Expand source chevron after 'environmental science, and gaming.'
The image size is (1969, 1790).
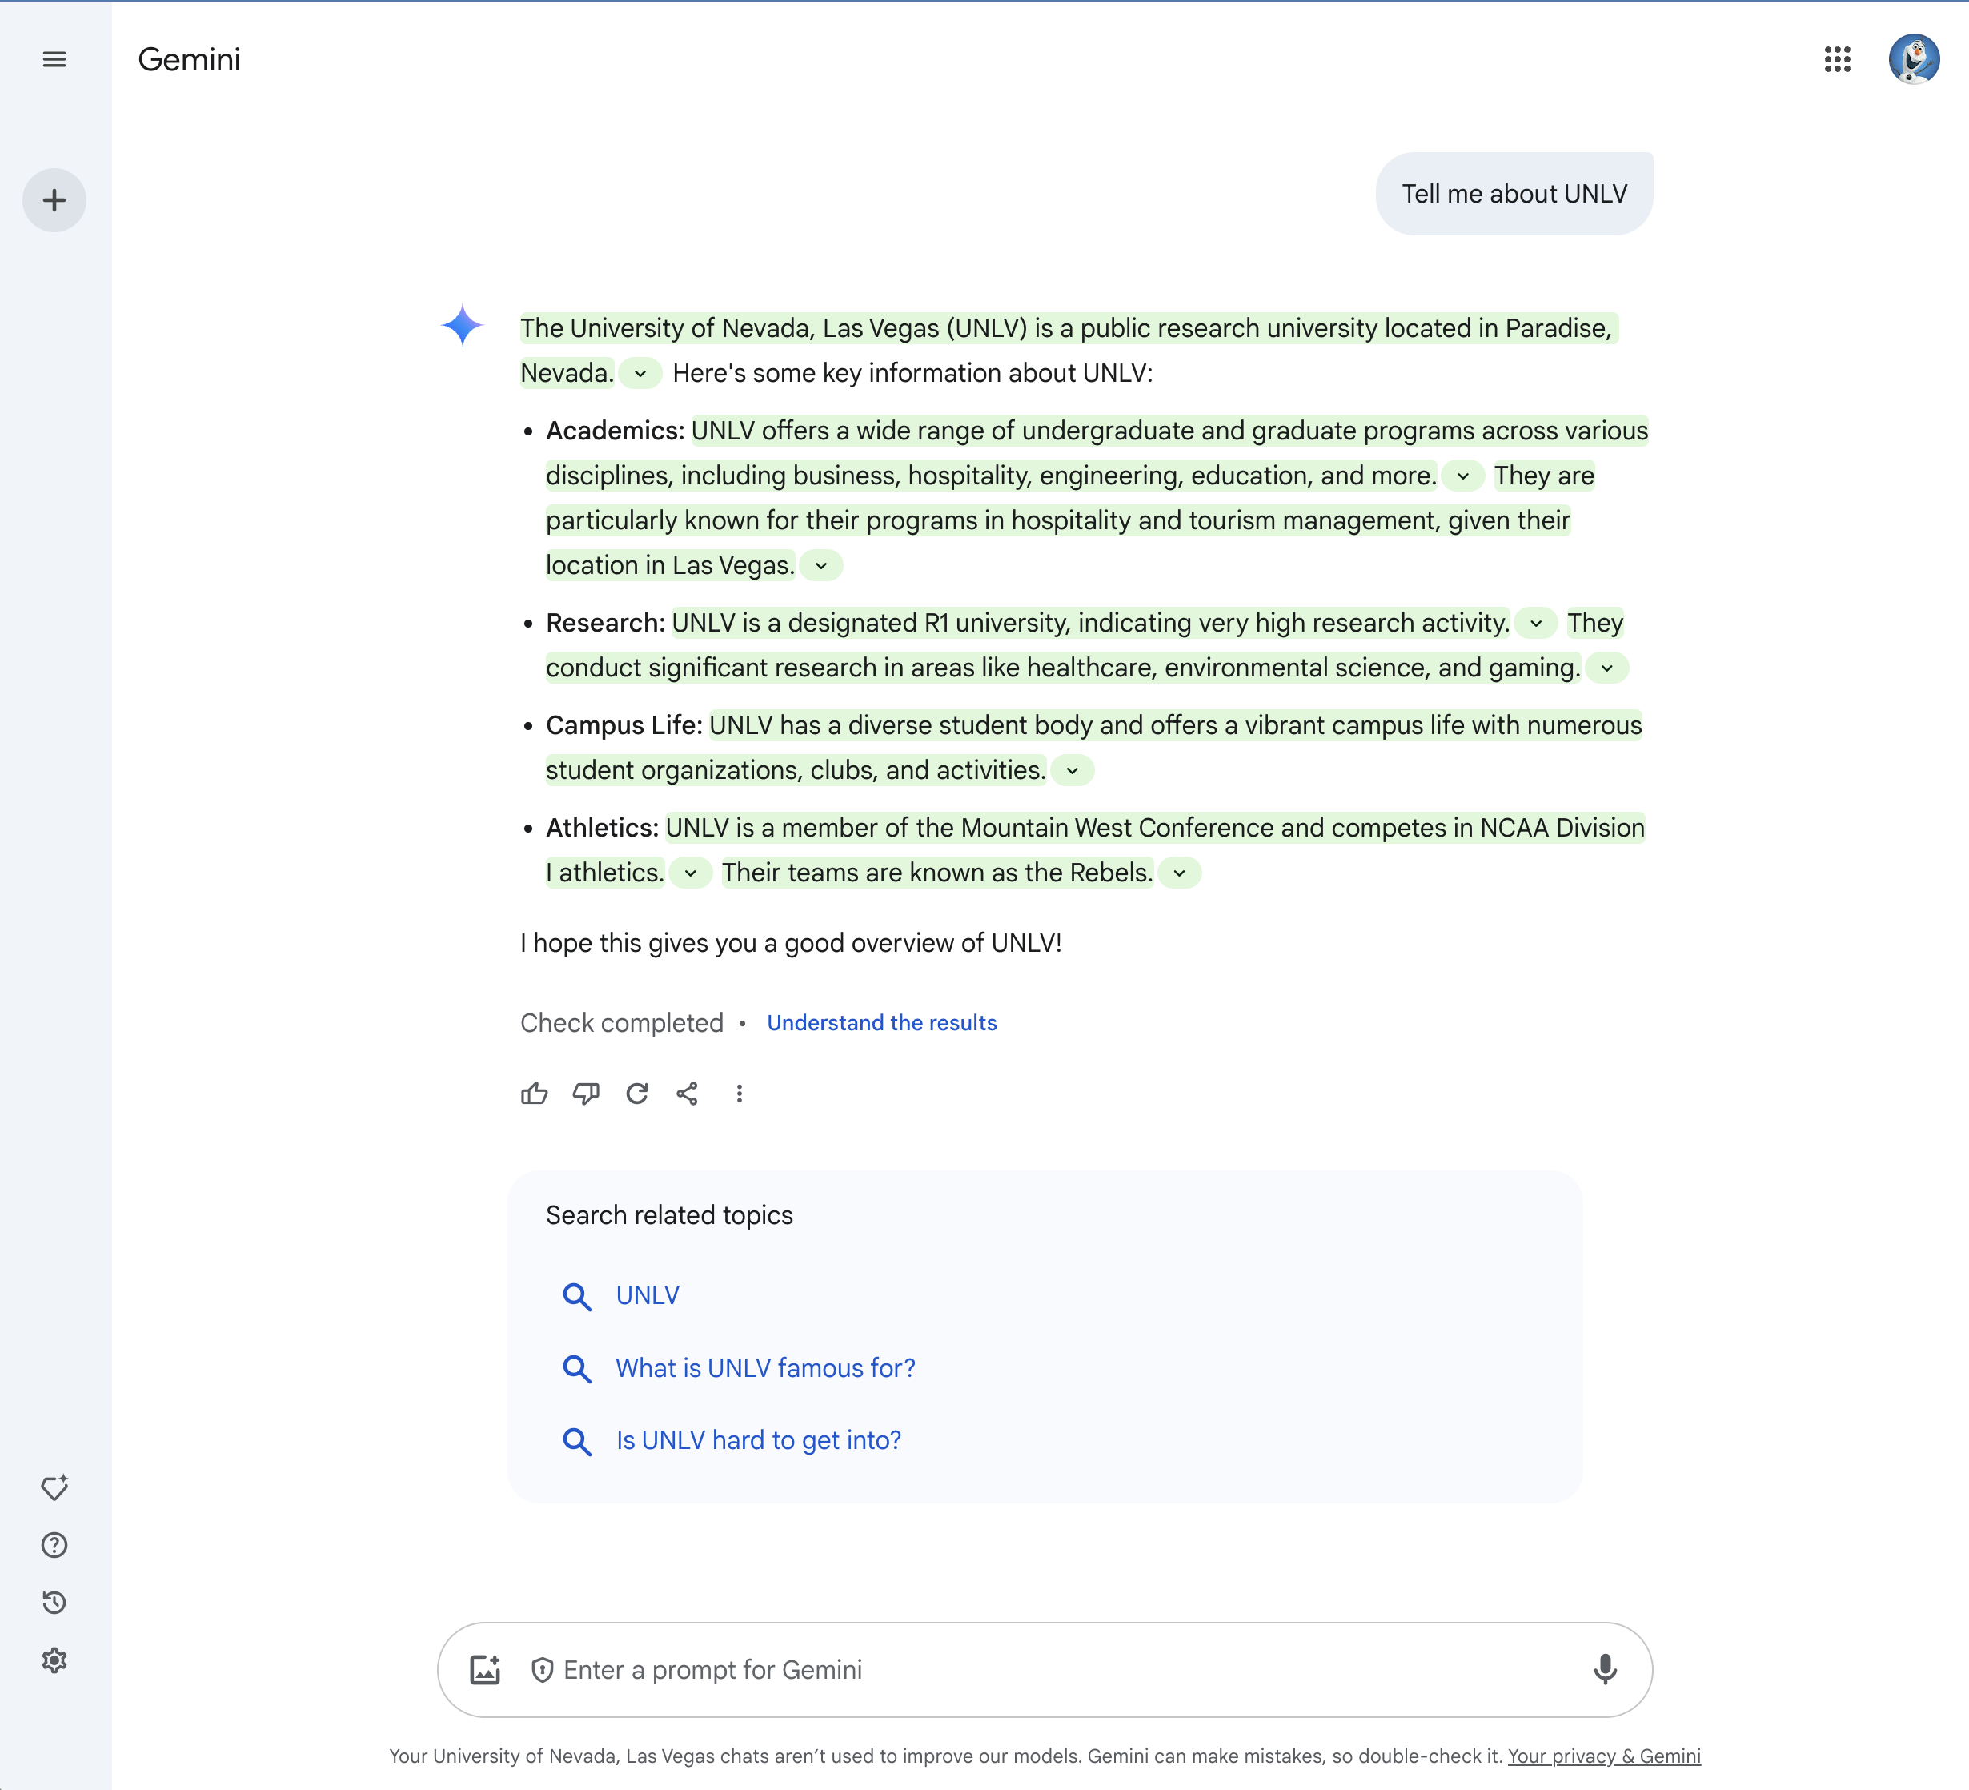1606,668
